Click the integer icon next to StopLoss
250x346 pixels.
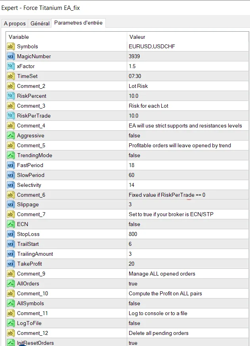tap(11, 234)
